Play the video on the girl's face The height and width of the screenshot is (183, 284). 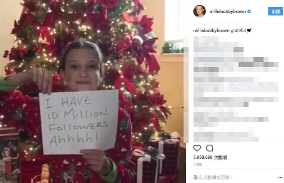[x=82, y=69]
